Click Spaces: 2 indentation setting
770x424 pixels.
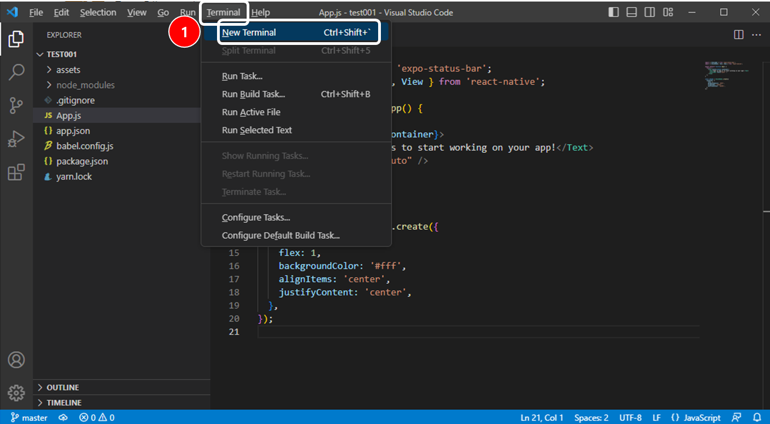[591, 417]
